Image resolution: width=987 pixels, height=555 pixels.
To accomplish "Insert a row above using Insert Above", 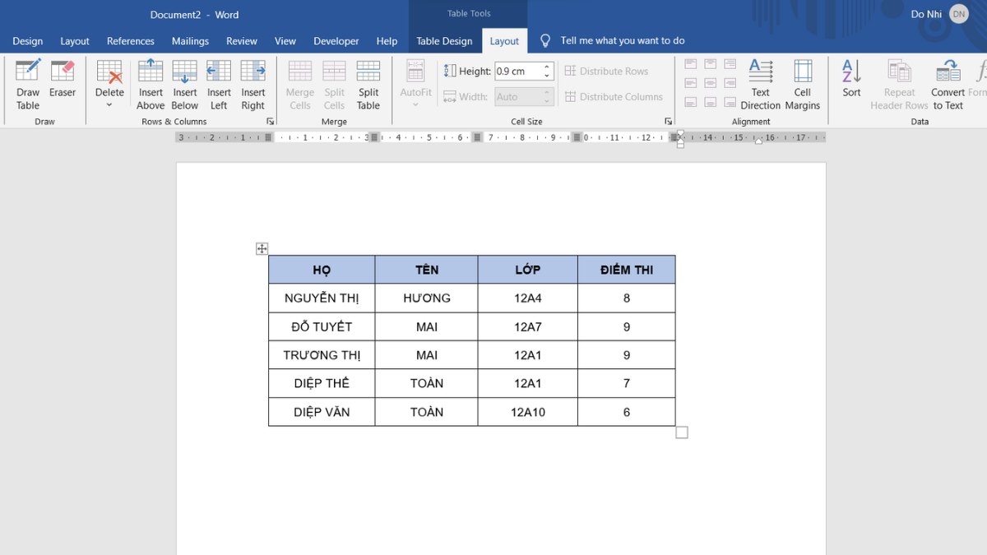I will (x=151, y=85).
